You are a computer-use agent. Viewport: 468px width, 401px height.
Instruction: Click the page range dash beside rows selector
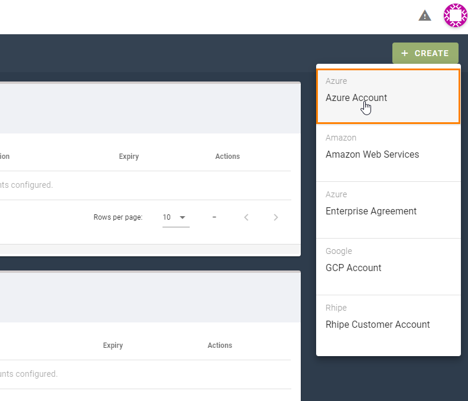[x=214, y=217]
